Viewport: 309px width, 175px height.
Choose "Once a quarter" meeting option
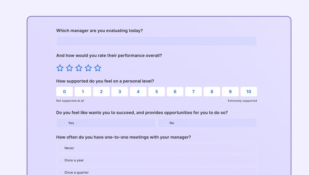(157, 172)
